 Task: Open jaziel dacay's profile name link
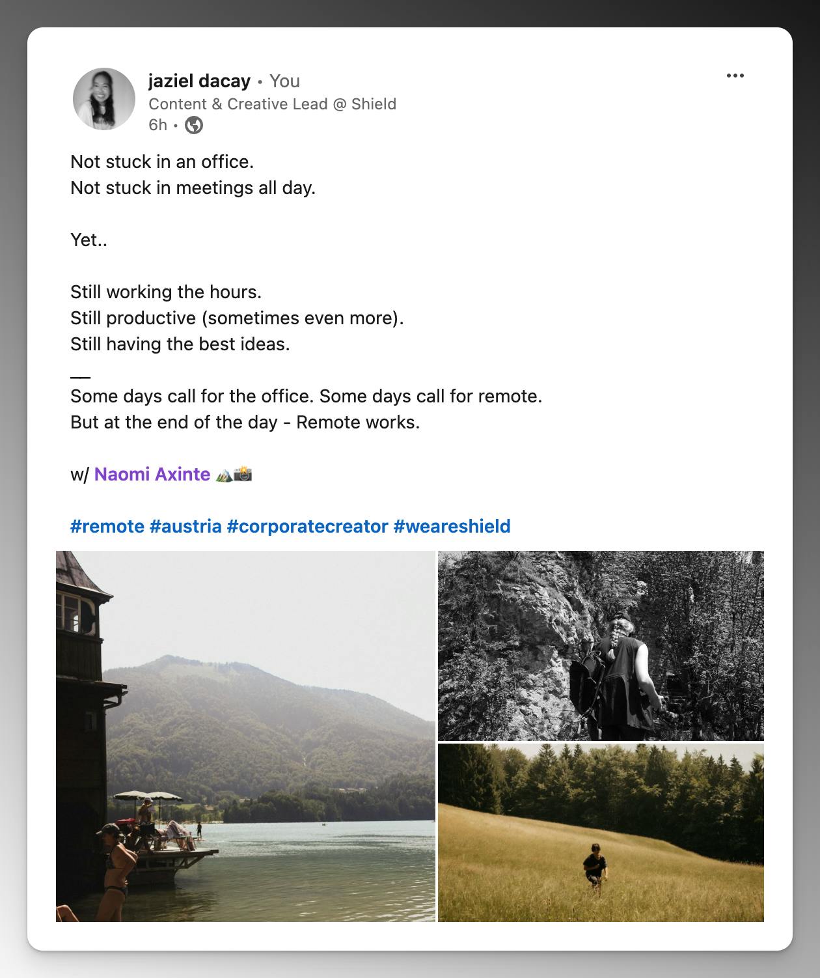point(199,81)
